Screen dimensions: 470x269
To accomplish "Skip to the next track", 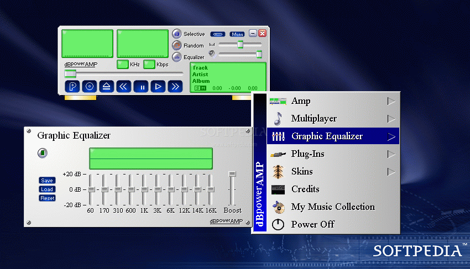I will 175,87.
